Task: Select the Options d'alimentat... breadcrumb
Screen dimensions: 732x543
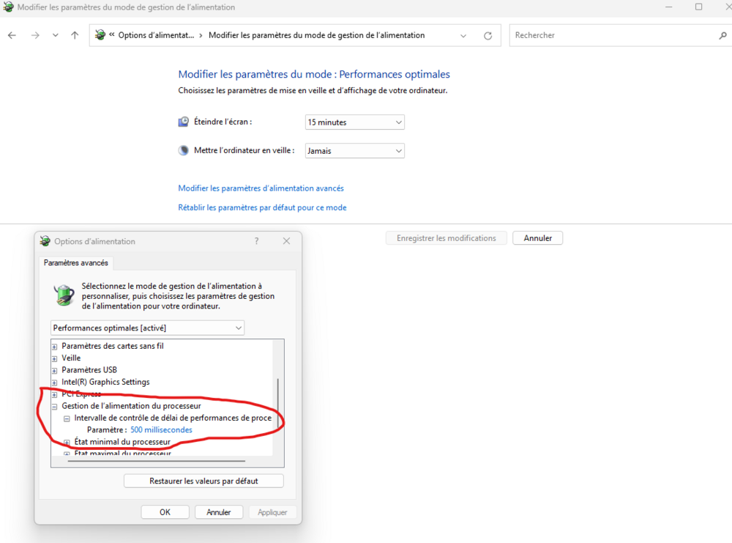Action: click(156, 35)
